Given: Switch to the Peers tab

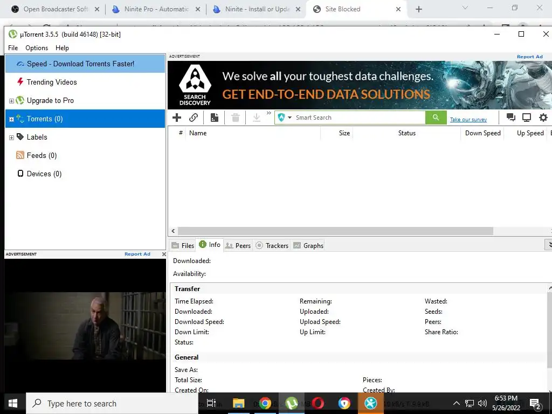Looking at the screenshot, I should point(238,245).
